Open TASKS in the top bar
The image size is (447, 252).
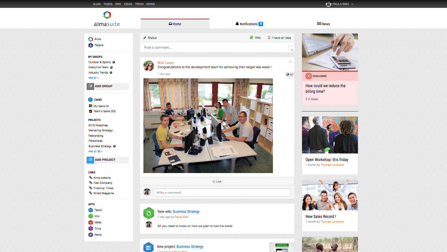pos(108,4)
